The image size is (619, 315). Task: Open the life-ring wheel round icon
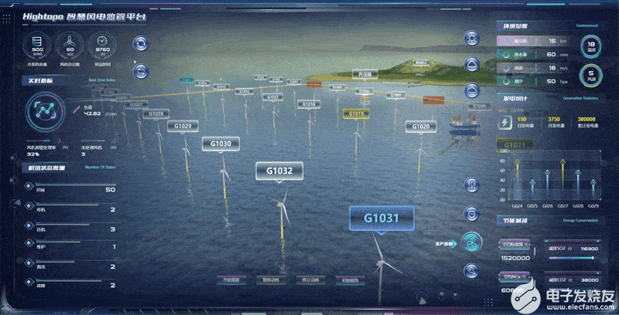point(471,38)
